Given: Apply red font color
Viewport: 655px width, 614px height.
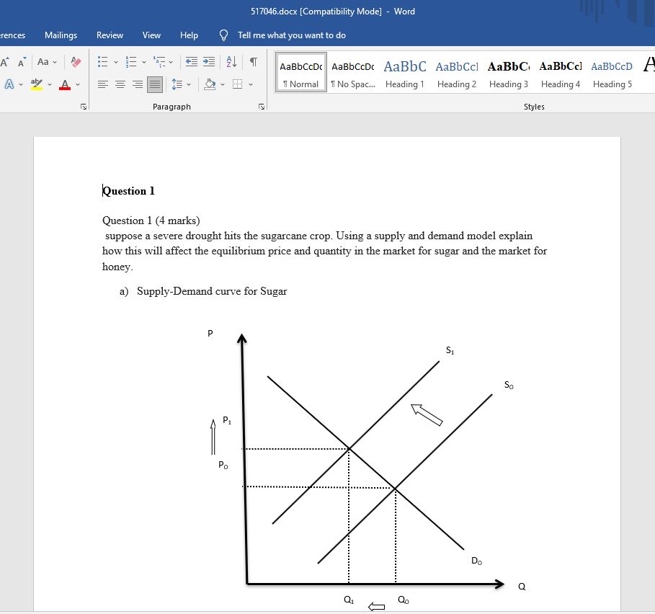Looking at the screenshot, I should (x=65, y=84).
